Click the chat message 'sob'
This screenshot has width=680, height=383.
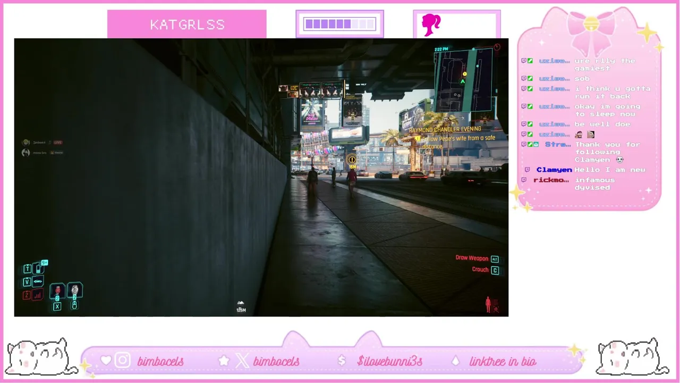click(x=582, y=78)
